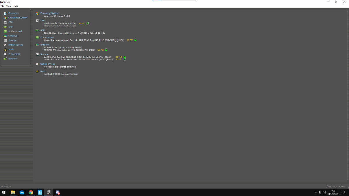Click the processor chip icon beside CPU heading

pos(37,21)
